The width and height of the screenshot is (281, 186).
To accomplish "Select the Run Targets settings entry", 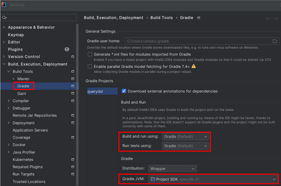I will pyautogui.click(x=24, y=174).
